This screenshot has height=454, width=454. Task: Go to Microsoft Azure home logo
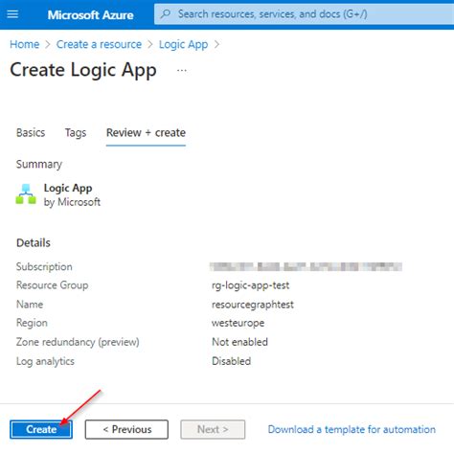[90, 14]
